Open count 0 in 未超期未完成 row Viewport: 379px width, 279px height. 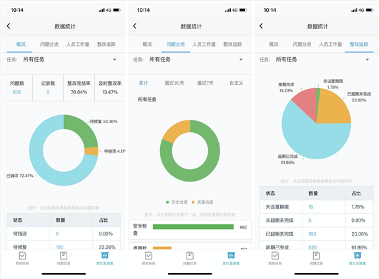pyautogui.click(x=310, y=220)
